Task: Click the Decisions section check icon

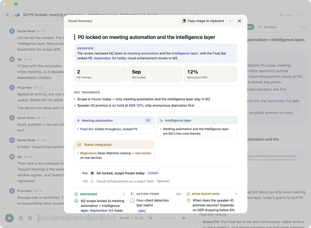Action: tap(76, 194)
